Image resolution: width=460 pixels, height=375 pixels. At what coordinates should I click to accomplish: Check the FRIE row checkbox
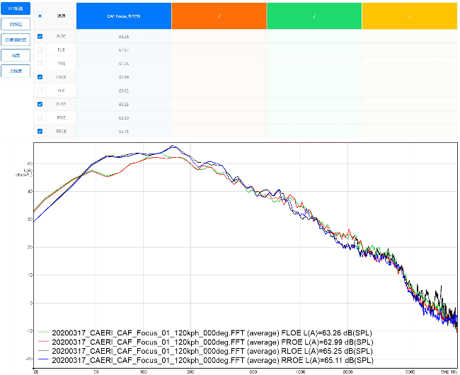[40, 64]
